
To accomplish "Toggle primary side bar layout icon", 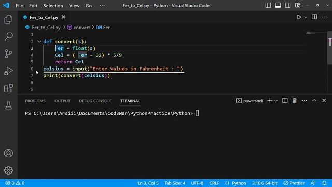I will (268, 5).
